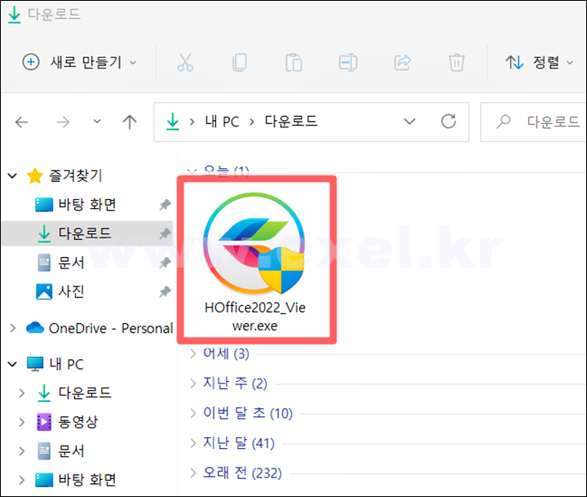Expand the 어제 (3) group
587x497 pixels.
click(192, 353)
